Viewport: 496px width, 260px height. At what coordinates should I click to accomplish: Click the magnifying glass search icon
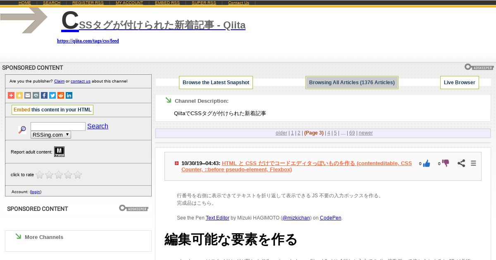[x=22, y=130]
